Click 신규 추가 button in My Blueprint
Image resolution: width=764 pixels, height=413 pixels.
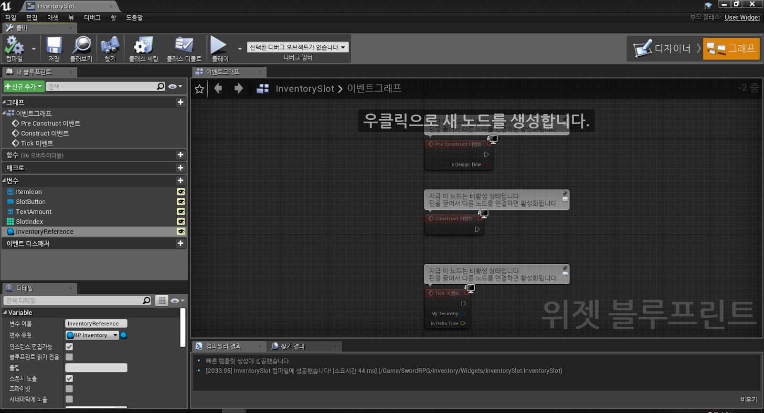pos(24,86)
